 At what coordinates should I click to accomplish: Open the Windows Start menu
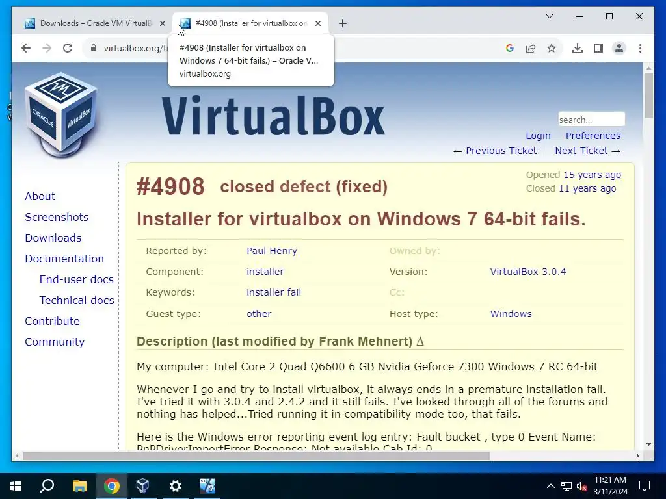(16, 486)
